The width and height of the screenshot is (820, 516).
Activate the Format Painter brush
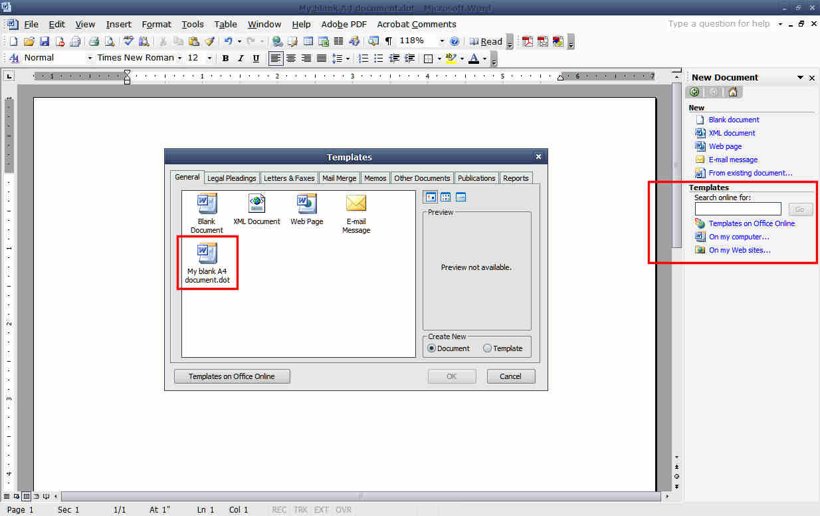tap(209, 41)
